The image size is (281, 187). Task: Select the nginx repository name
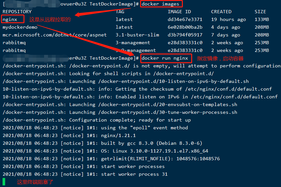[10, 19]
